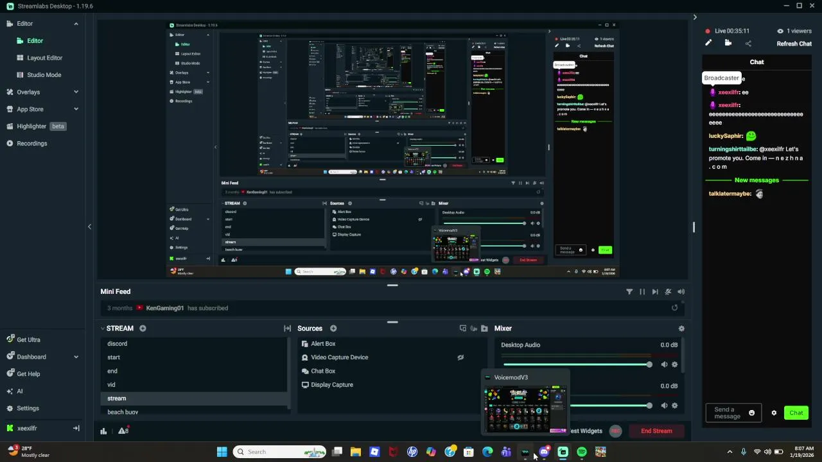Expand the App Store sidebar group
822x462 pixels.
pos(76,109)
